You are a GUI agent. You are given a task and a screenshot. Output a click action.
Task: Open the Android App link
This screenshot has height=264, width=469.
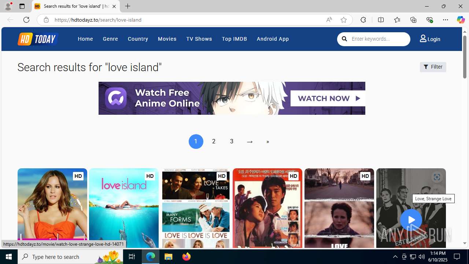pos(273,39)
